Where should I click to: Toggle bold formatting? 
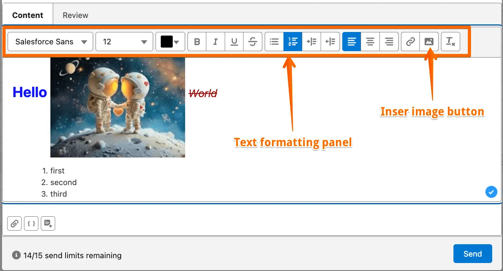tap(197, 42)
